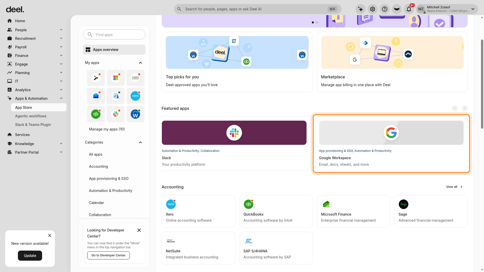
Task: Open the help question mark icon
Action: 385,9
